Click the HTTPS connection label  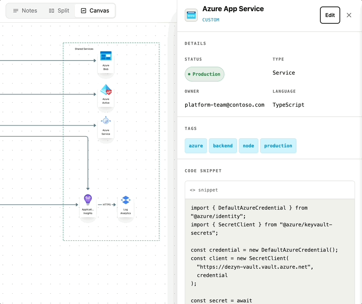(x=107, y=205)
